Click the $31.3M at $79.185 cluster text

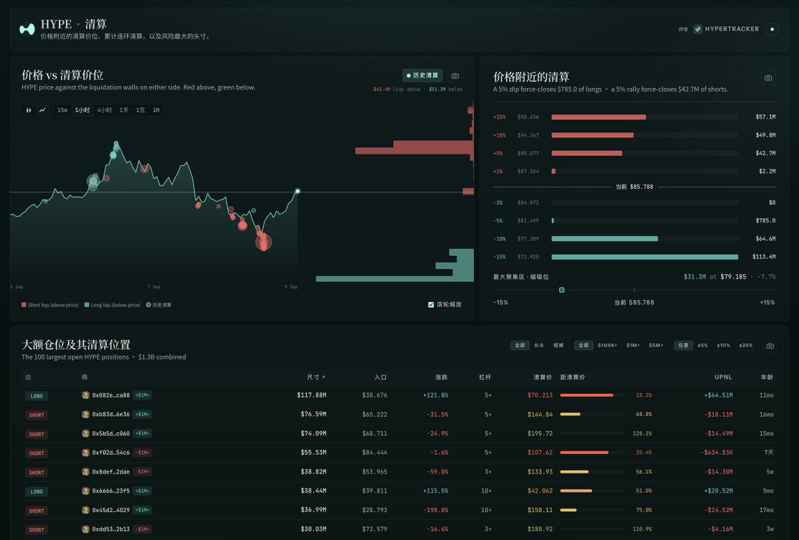(715, 277)
